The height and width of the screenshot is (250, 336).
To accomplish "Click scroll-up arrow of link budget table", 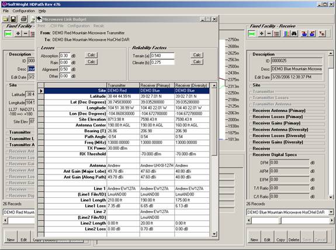I will coord(214,85).
